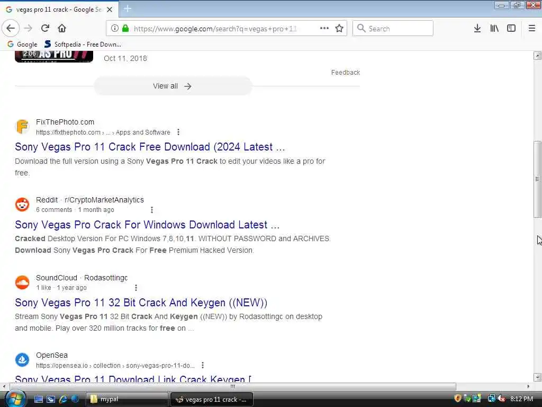Go back to the previous page
Image resolution: width=542 pixels, height=407 pixels.
[x=11, y=29]
